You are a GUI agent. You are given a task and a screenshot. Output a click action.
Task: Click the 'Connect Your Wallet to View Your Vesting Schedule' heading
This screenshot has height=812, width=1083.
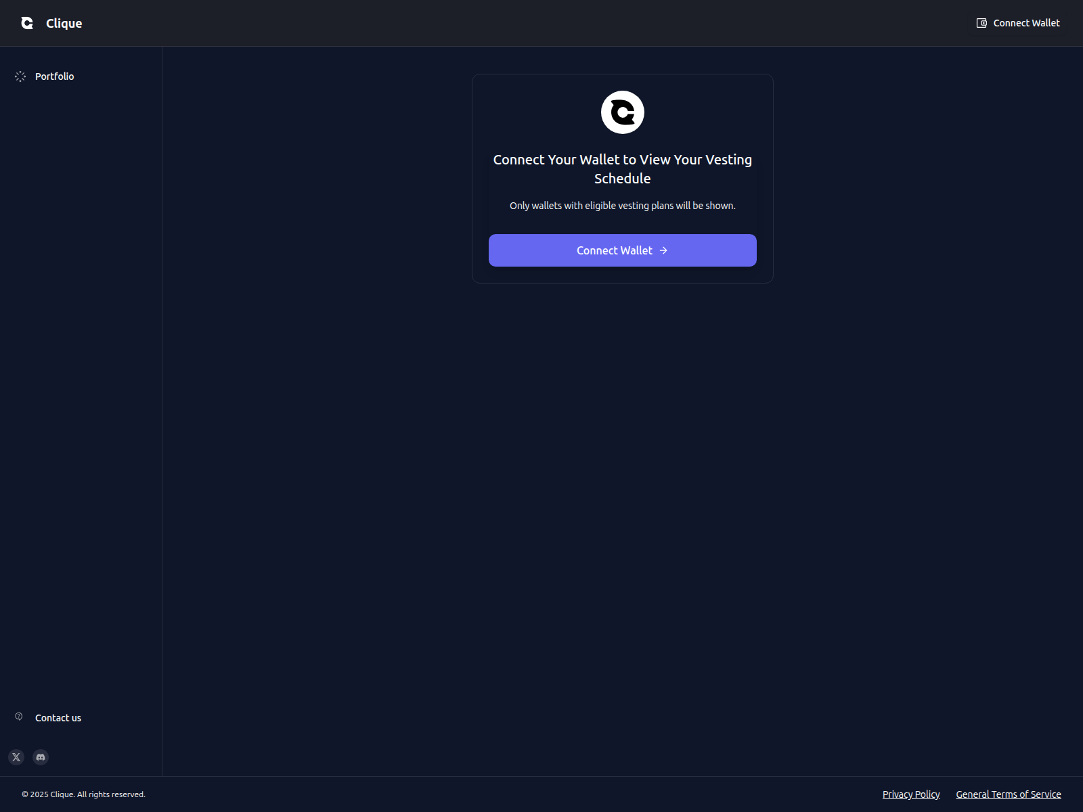point(623,169)
